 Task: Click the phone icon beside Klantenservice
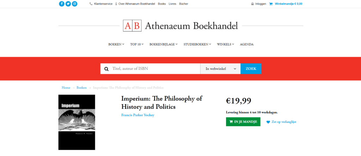(x=91, y=4)
